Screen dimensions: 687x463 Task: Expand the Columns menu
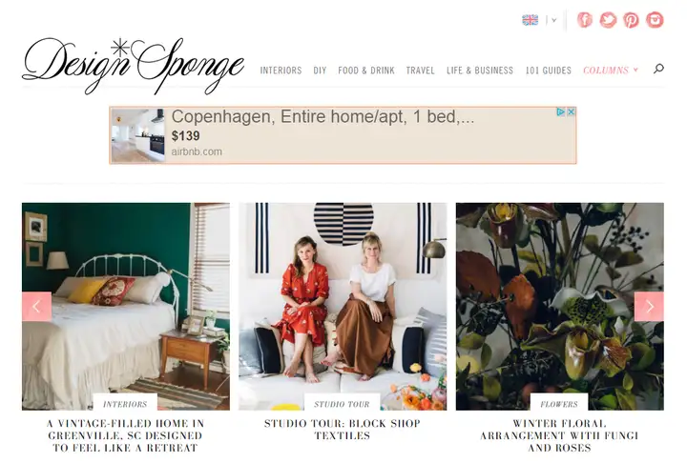pyautogui.click(x=611, y=70)
